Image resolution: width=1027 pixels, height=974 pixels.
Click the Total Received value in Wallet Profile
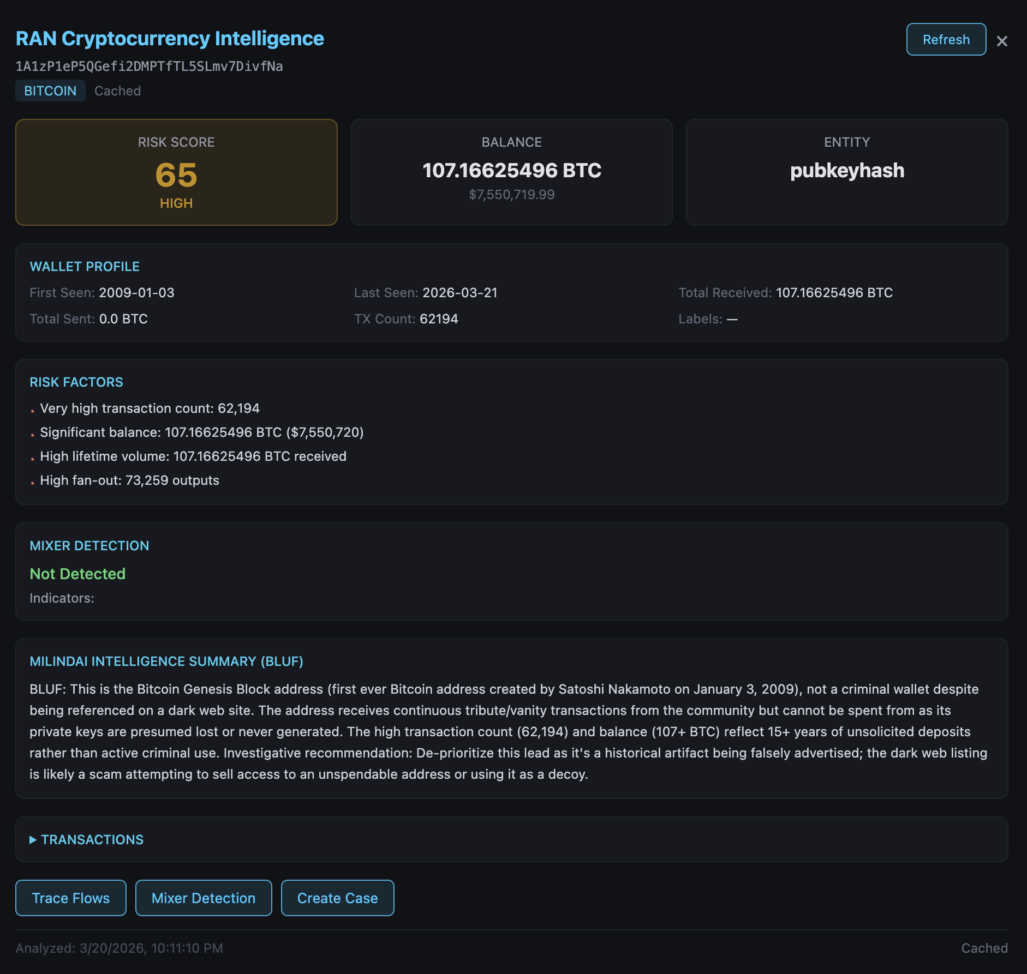click(x=834, y=293)
